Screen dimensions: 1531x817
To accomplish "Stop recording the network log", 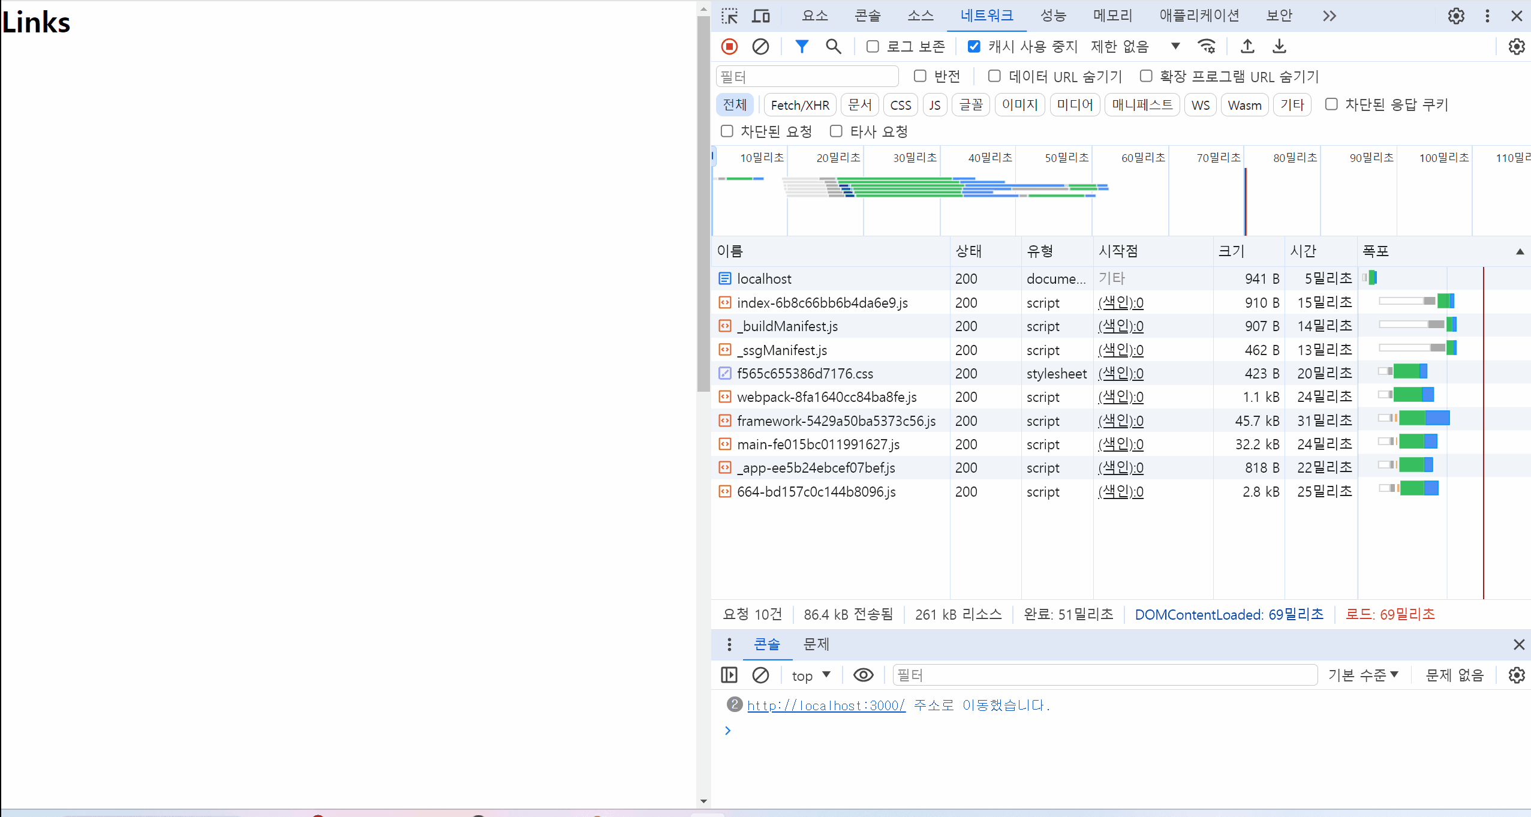I will pyautogui.click(x=729, y=46).
